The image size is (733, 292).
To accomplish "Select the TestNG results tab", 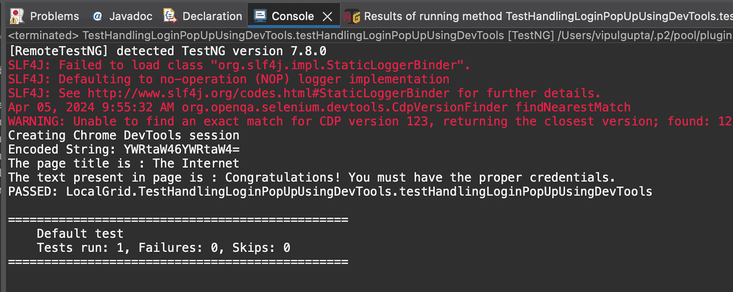I will [501, 16].
